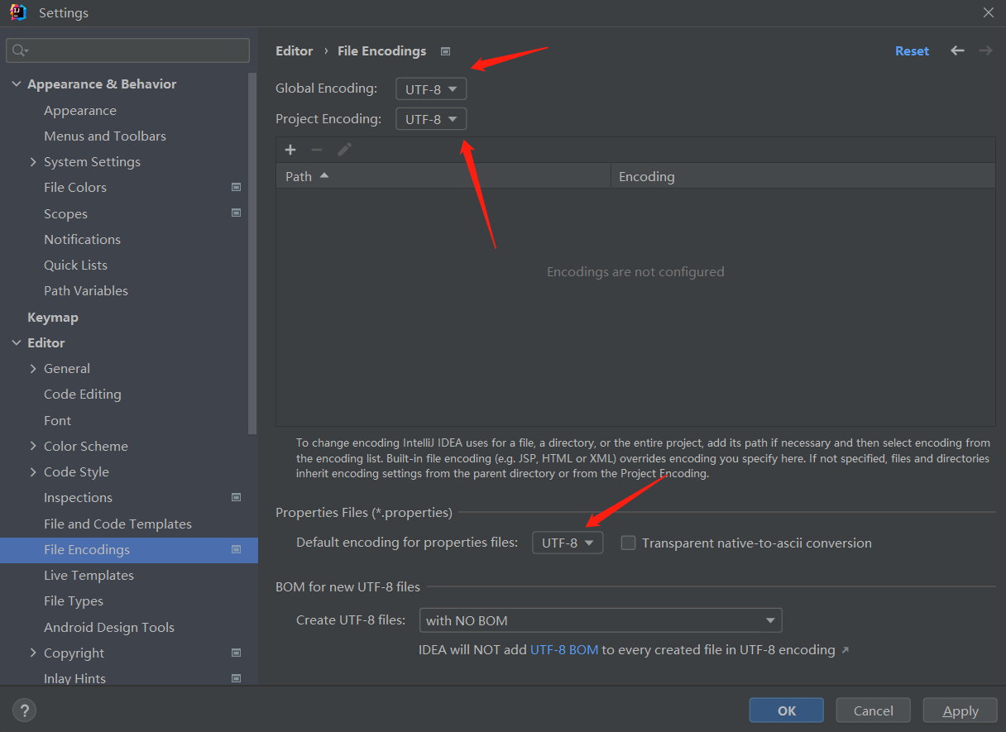1006x732 pixels.
Task: Click the Reset link
Action: pyautogui.click(x=912, y=50)
